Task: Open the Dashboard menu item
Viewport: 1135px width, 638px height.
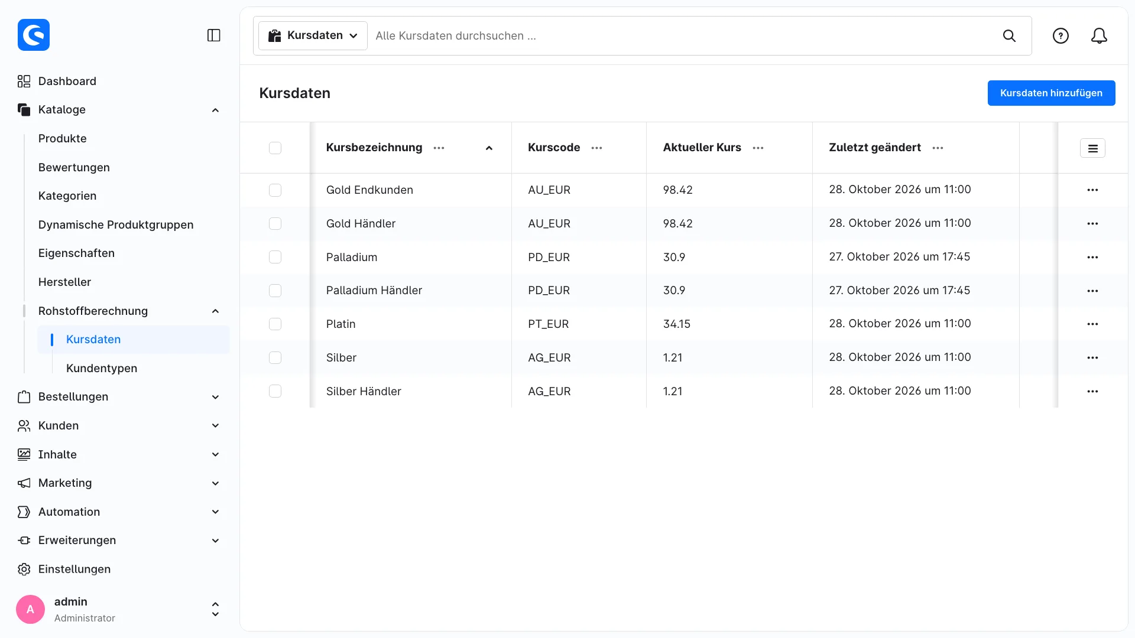Action: click(x=67, y=81)
